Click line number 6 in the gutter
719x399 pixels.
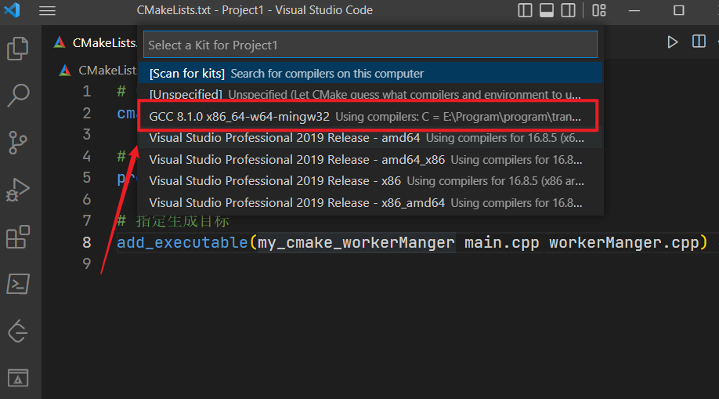pyautogui.click(x=87, y=199)
